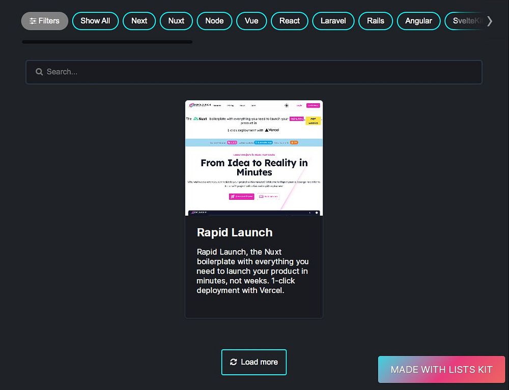Choose the React filter chip
The width and height of the screenshot is (509, 390).
coord(290,21)
